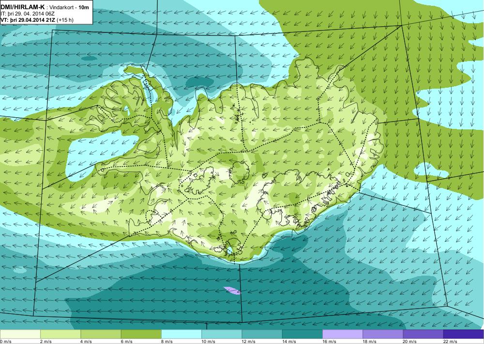Click the "10 m/s" legend label
This screenshot has width=484, height=344.
point(208,342)
